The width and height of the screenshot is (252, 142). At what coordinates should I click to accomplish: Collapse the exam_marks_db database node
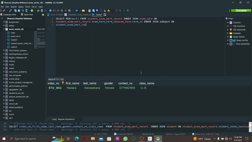click(x=4, y=29)
